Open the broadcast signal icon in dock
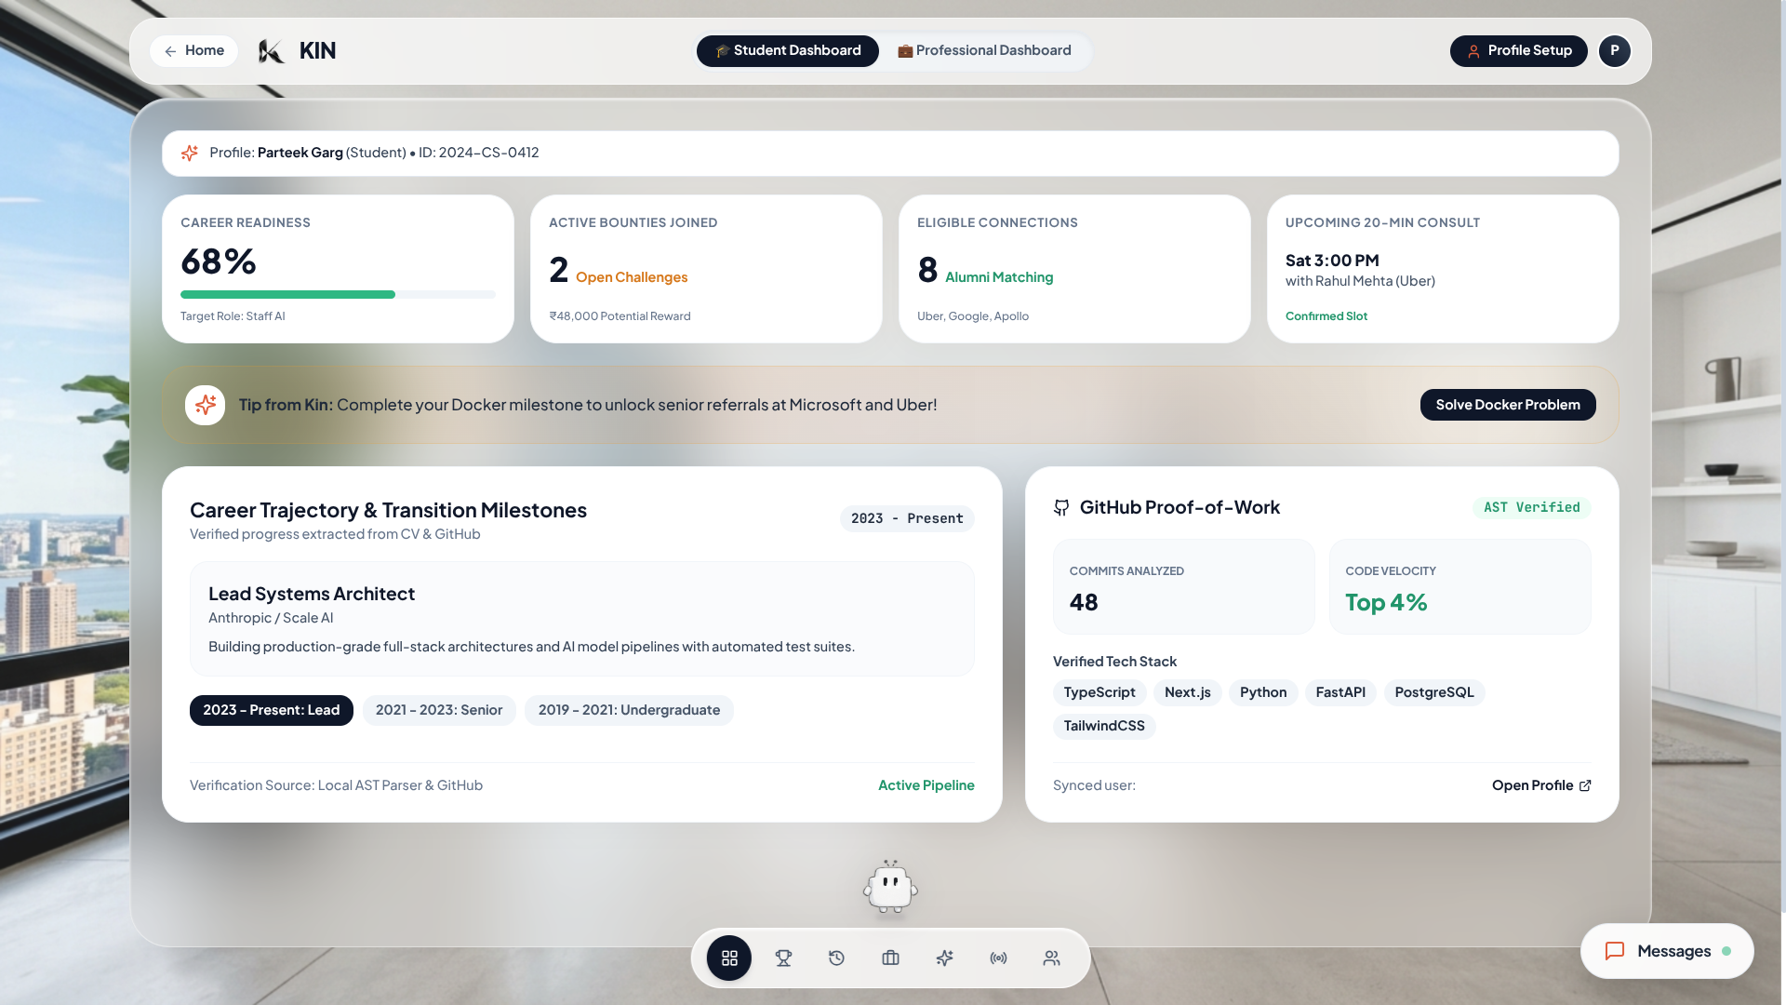The height and width of the screenshot is (1005, 1786). (x=998, y=958)
